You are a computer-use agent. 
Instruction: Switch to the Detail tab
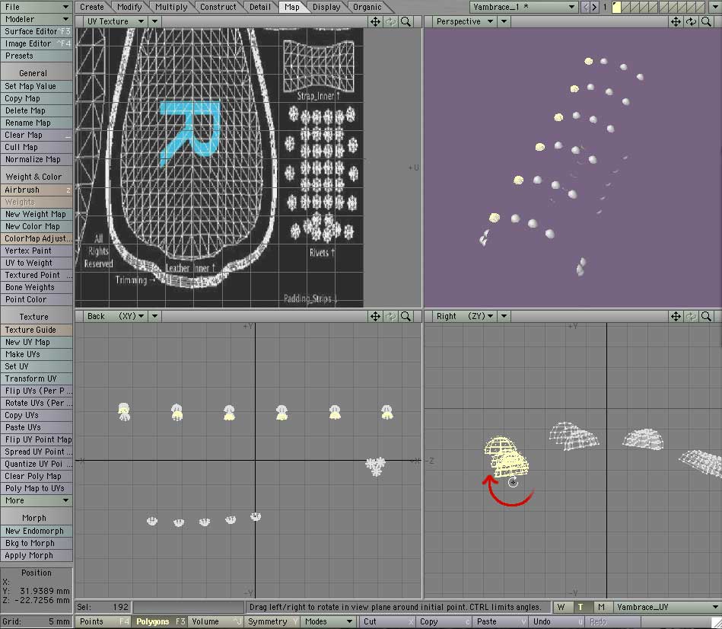pos(260,7)
